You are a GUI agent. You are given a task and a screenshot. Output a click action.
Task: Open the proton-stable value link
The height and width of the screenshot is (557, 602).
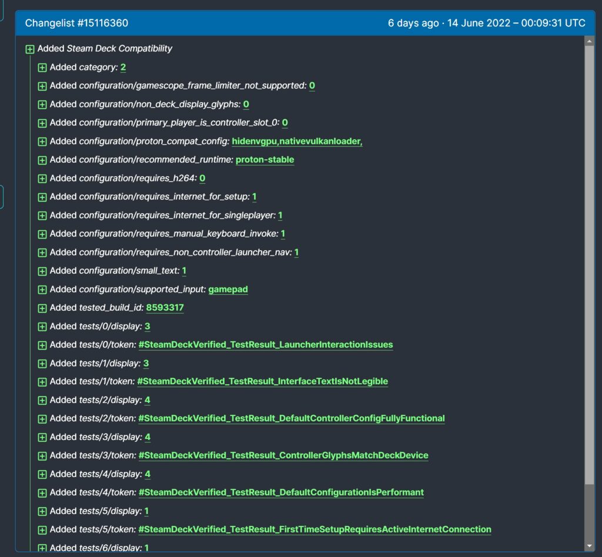(265, 160)
